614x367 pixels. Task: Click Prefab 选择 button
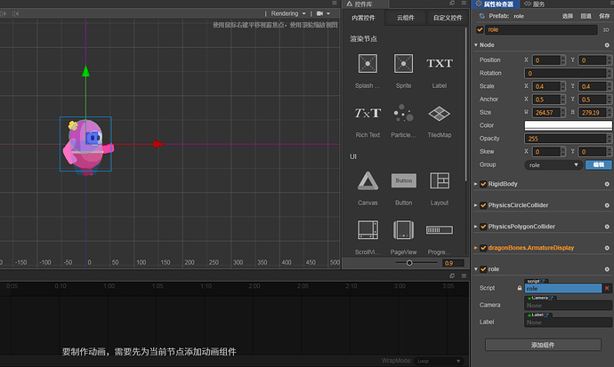pyautogui.click(x=568, y=16)
